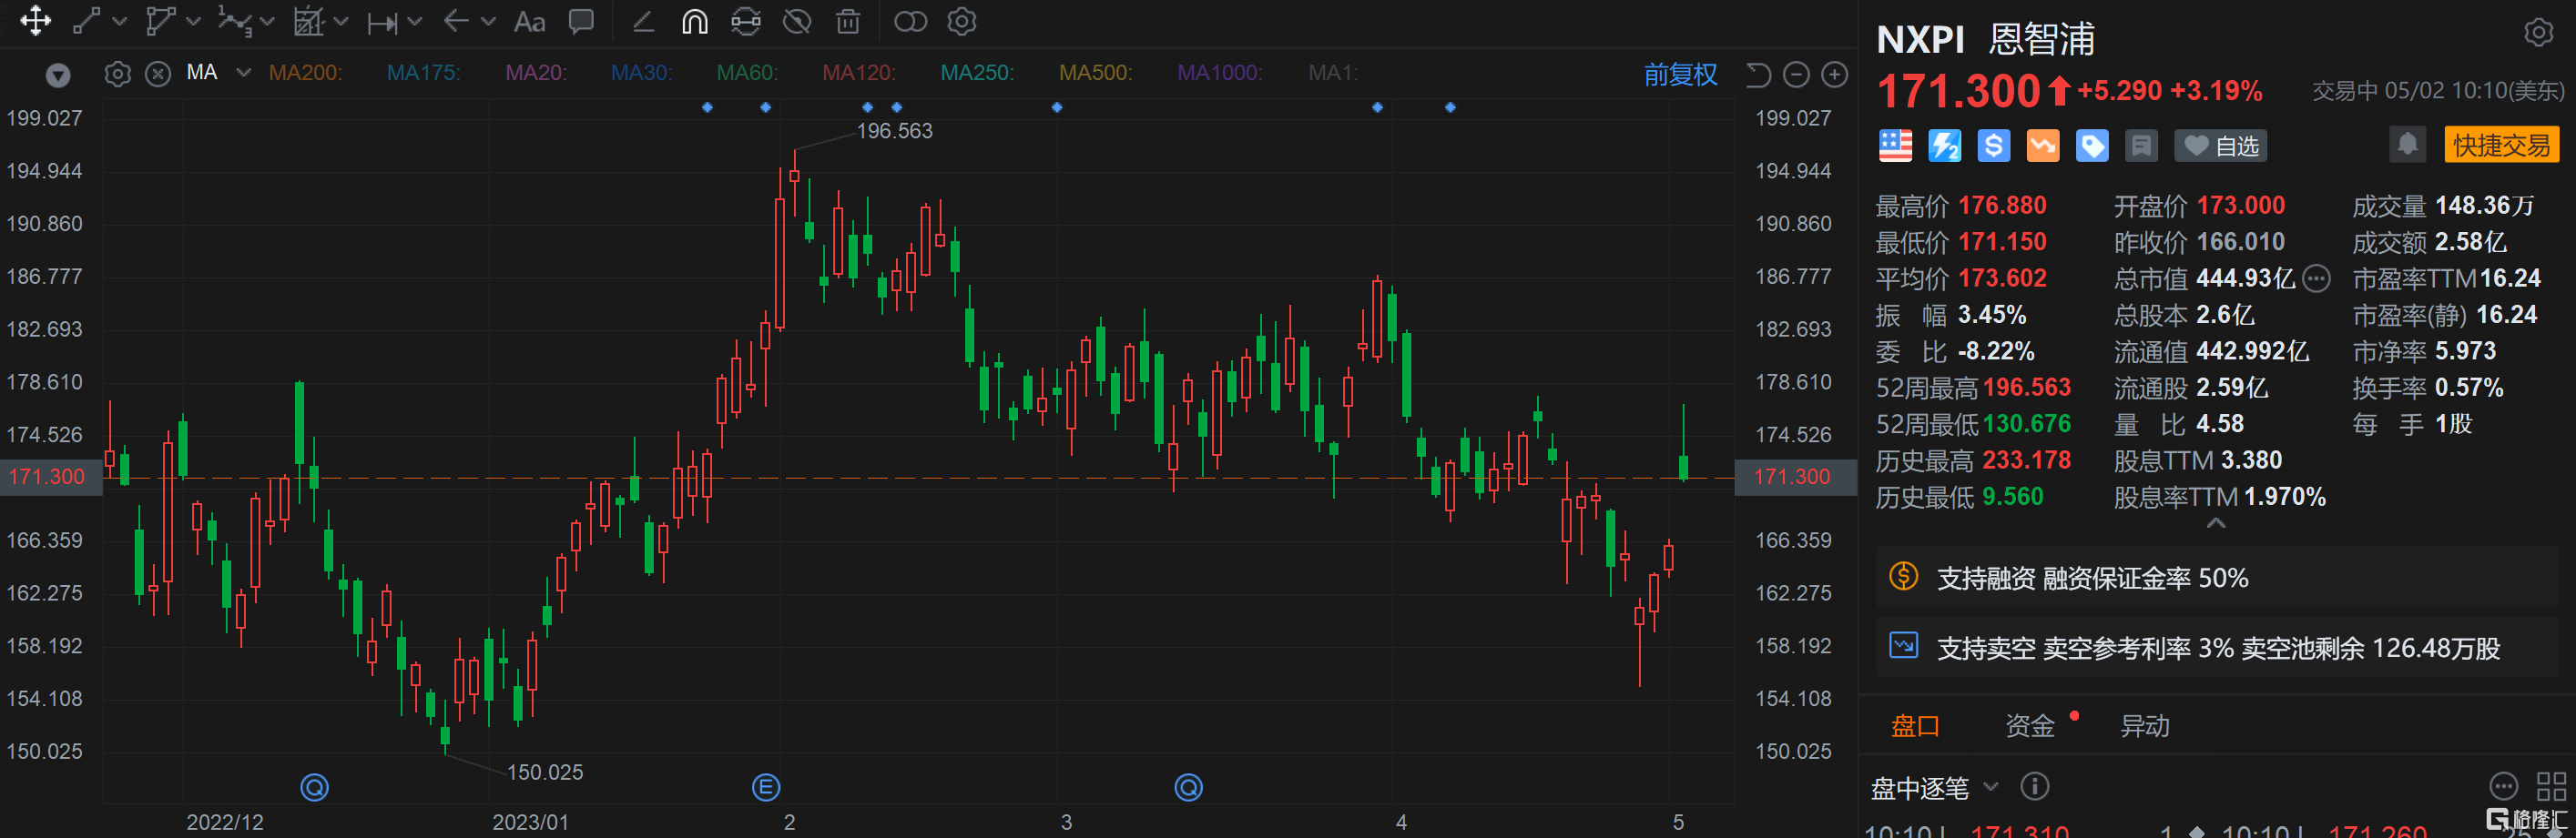Click the blue dollar sign icon
Image resolution: width=2576 pixels, height=838 pixels.
coord(1993,146)
